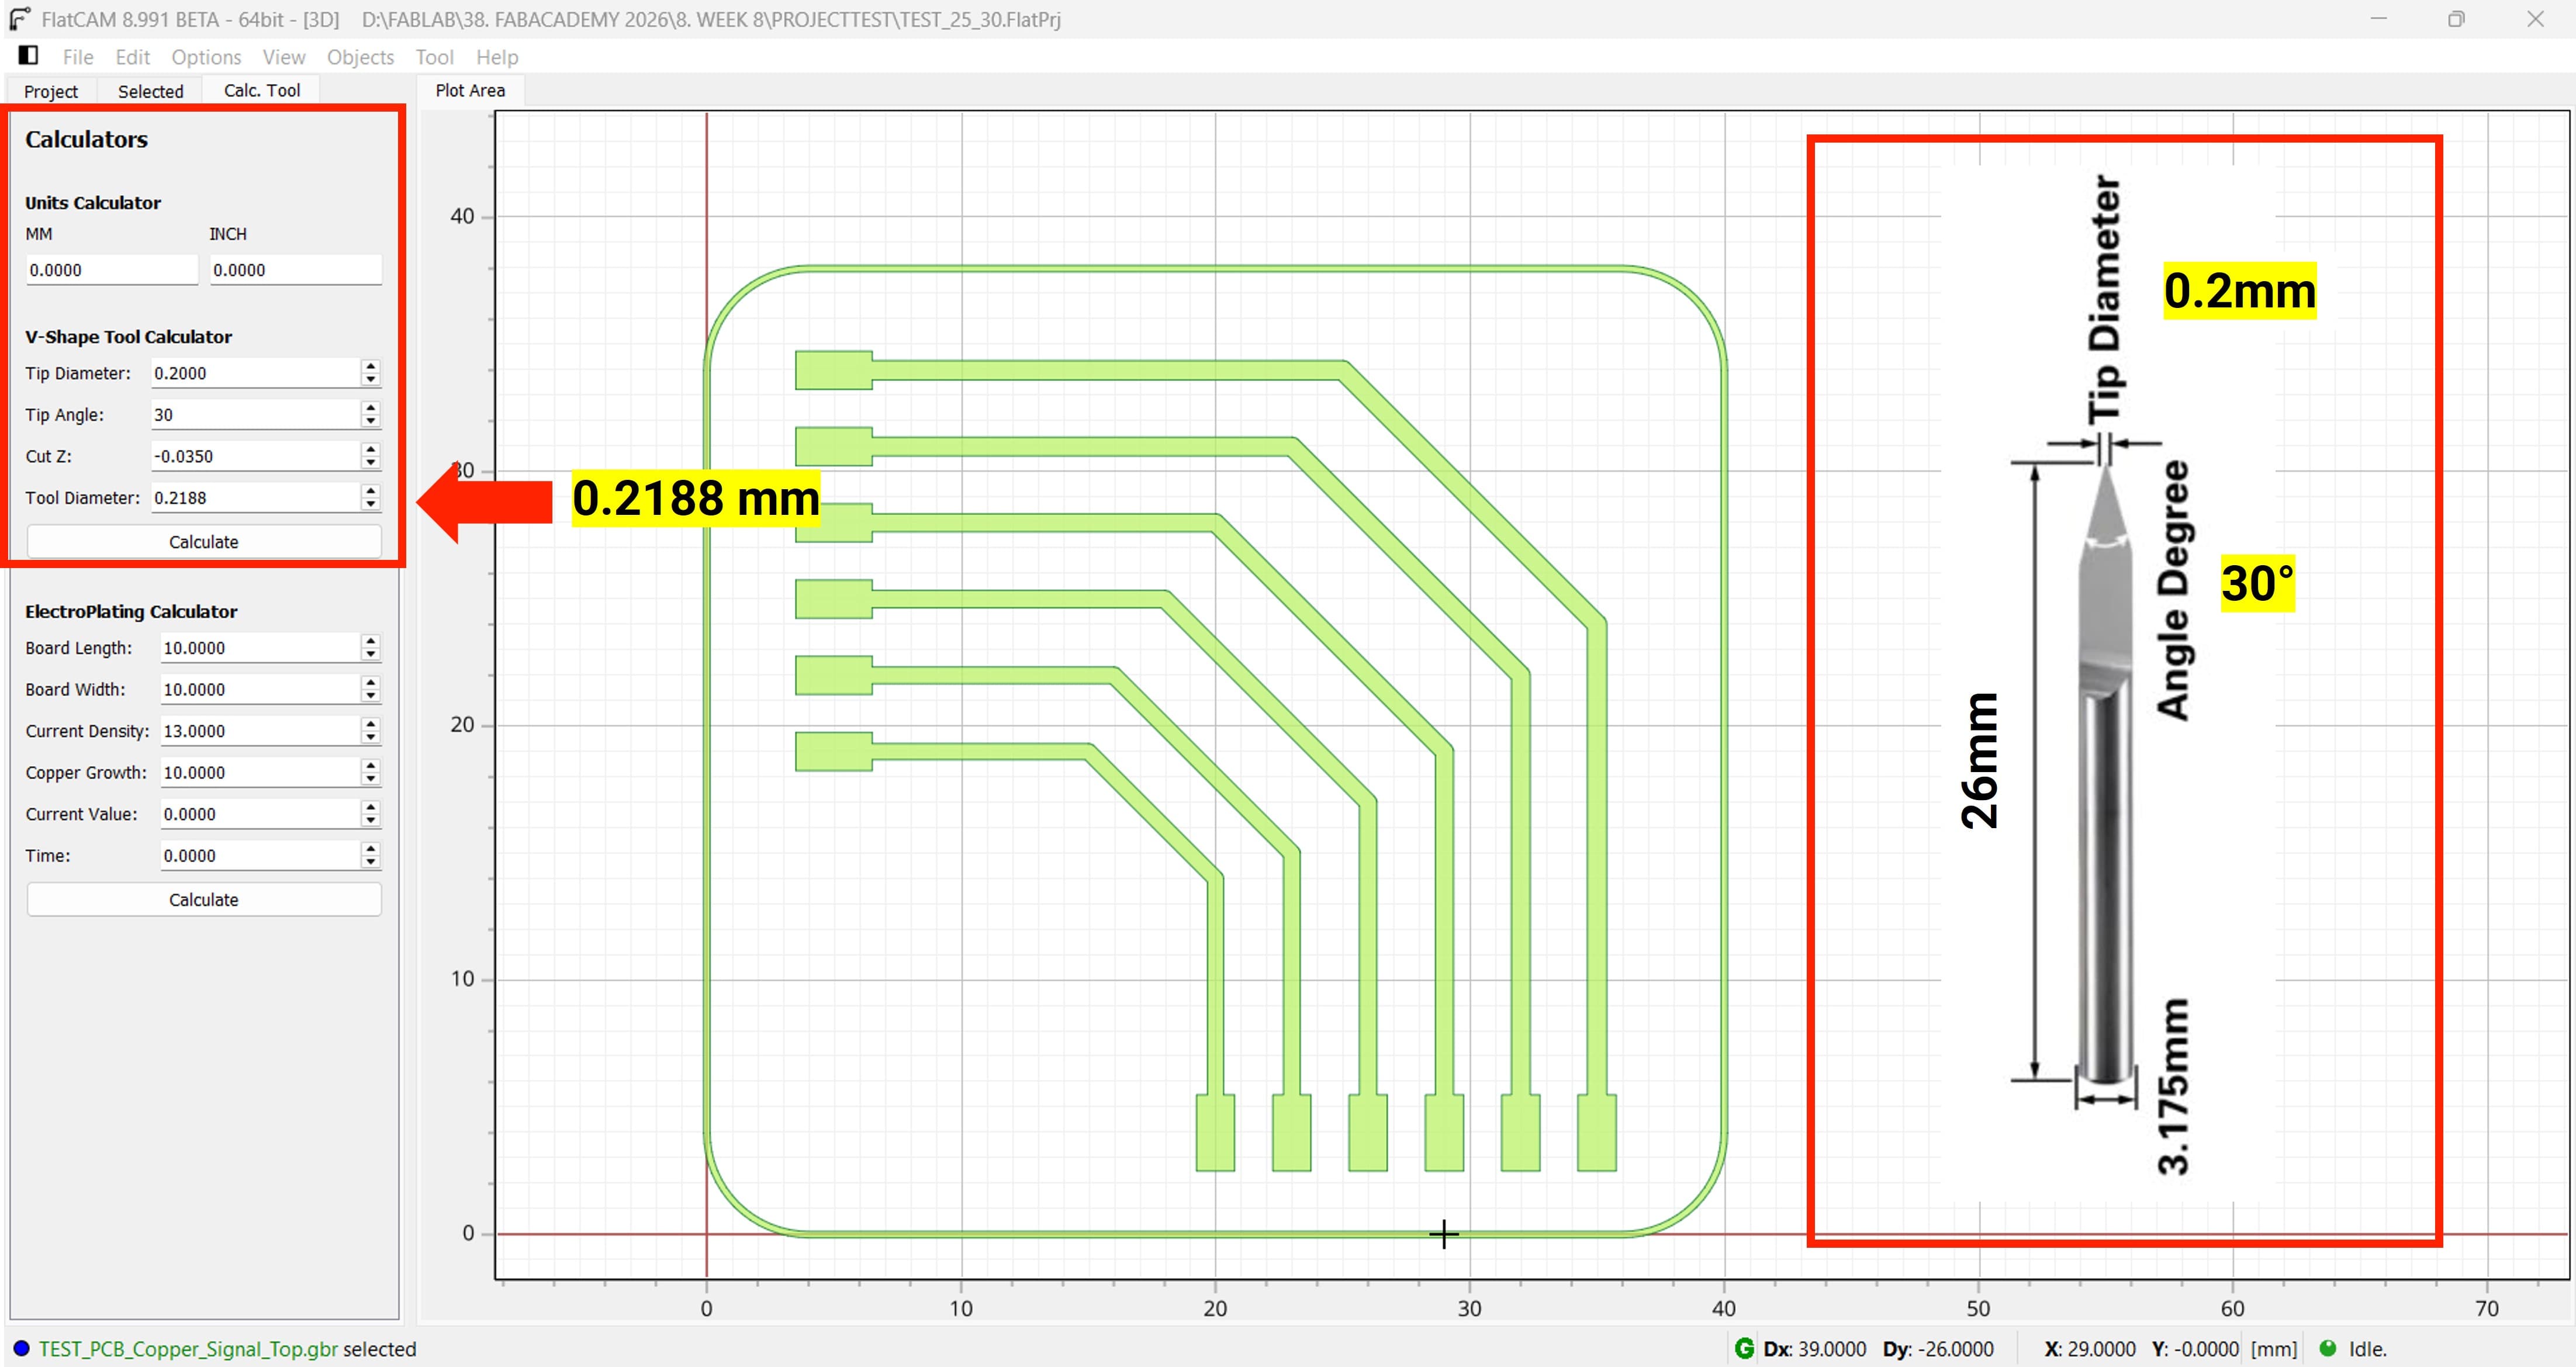Increase Current Density with up stepper arrow

tap(371, 724)
